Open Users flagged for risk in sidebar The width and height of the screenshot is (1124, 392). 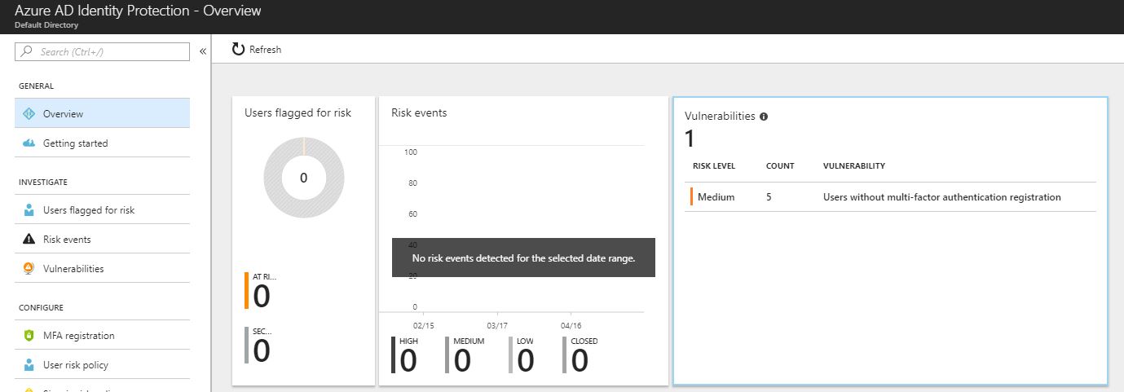tap(102, 210)
